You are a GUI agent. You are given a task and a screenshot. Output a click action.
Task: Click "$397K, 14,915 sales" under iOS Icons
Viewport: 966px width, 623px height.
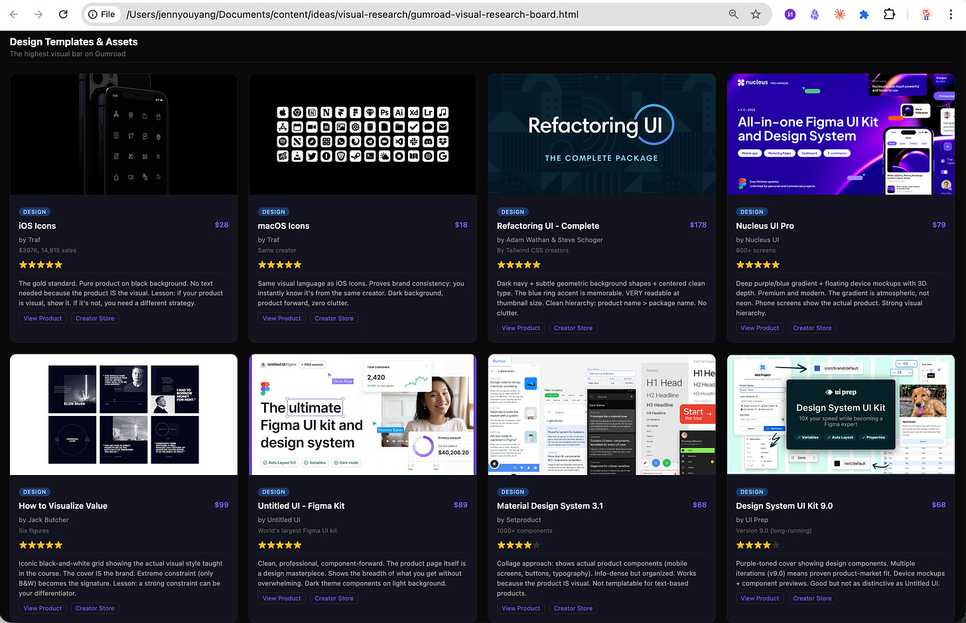point(48,251)
